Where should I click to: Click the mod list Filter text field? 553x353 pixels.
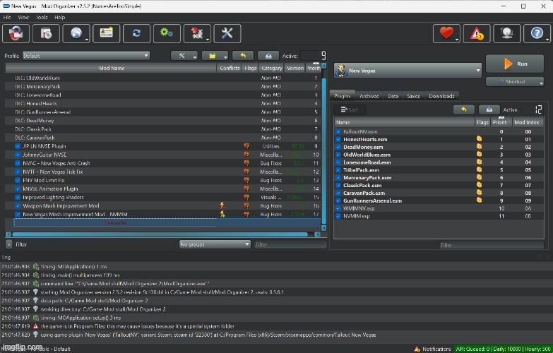290,244
